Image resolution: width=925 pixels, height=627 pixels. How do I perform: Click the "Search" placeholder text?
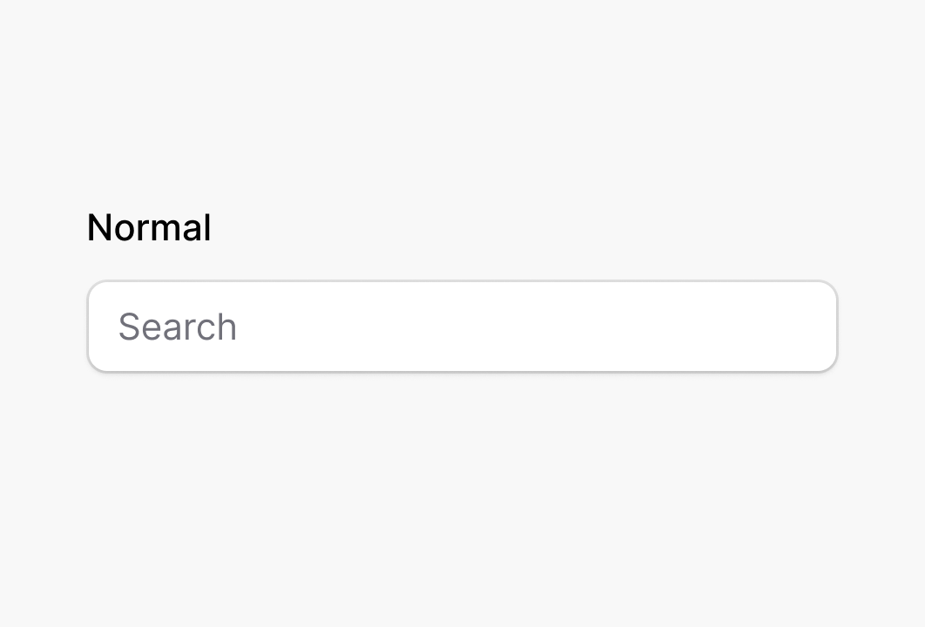(178, 327)
